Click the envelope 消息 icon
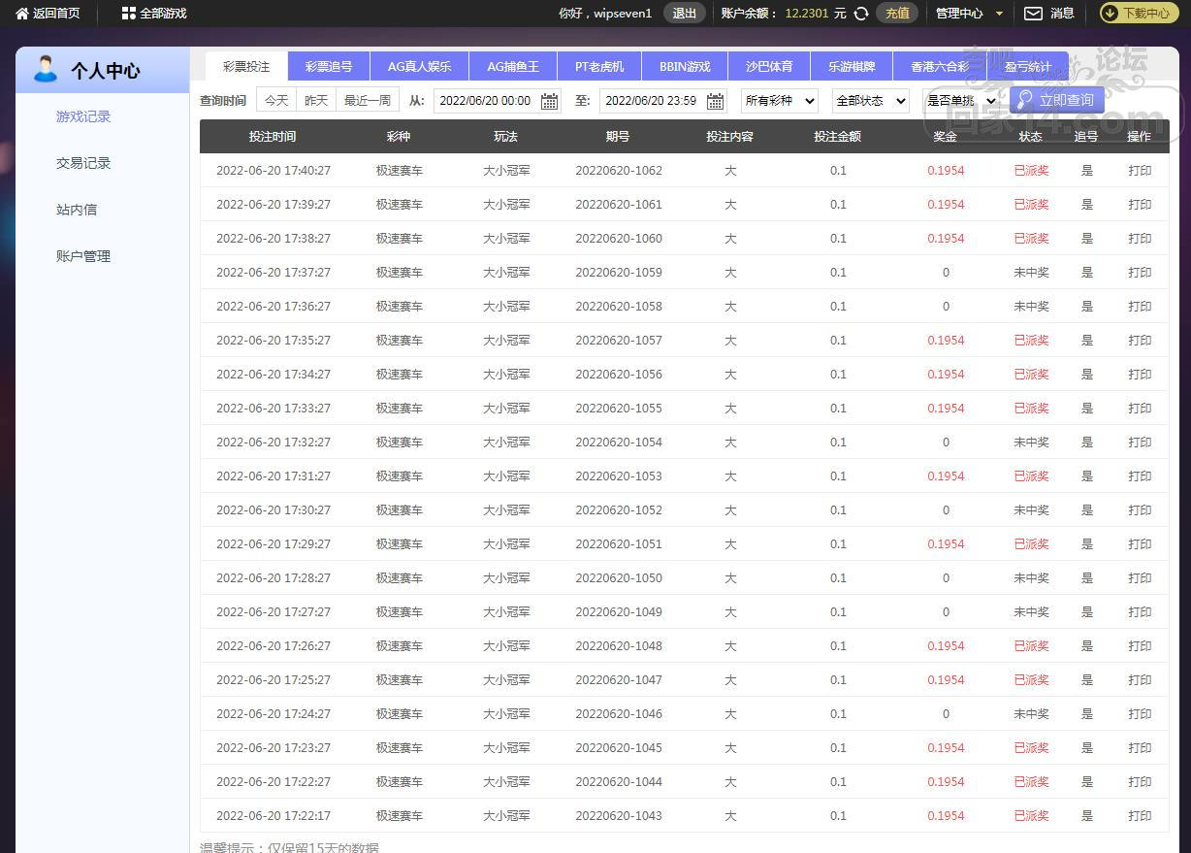The width and height of the screenshot is (1191, 853). [x=1034, y=14]
